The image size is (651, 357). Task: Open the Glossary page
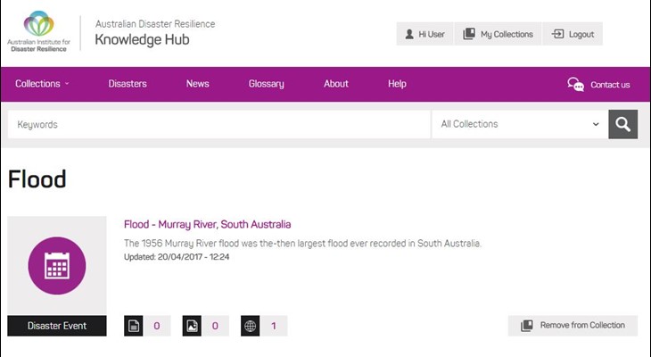click(x=266, y=84)
